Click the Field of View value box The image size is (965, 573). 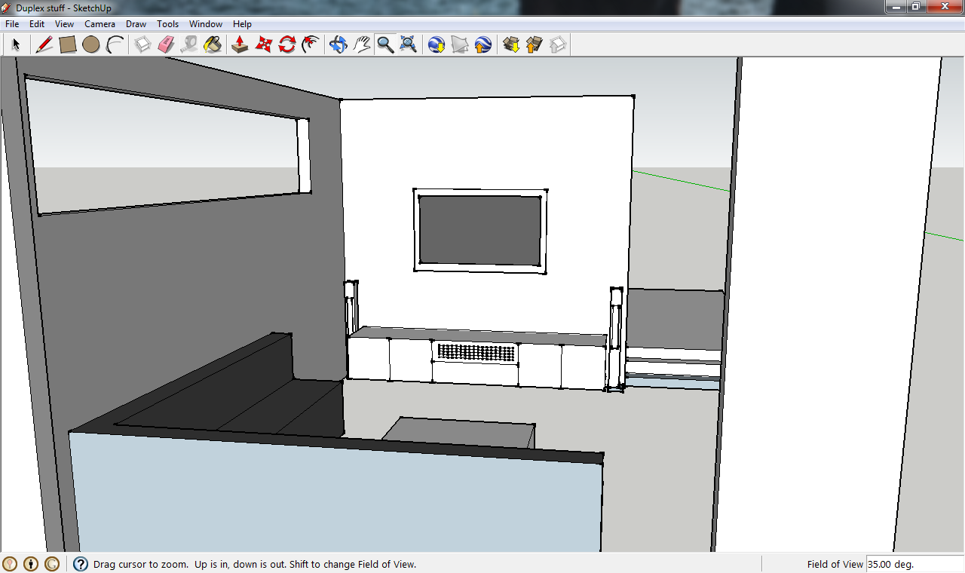click(903, 564)
